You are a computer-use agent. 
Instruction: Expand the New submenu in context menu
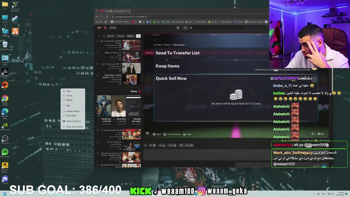[73, 106]
